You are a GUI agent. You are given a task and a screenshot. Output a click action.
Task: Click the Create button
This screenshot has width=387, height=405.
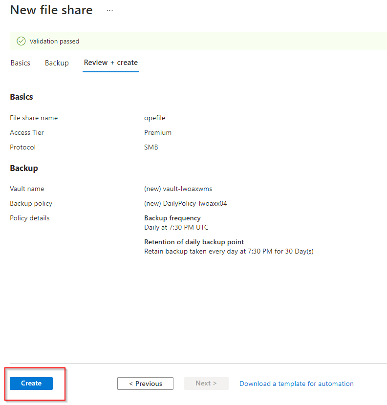[31, 383]
